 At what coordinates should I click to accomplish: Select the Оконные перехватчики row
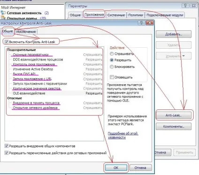click(x=55, y=55)
